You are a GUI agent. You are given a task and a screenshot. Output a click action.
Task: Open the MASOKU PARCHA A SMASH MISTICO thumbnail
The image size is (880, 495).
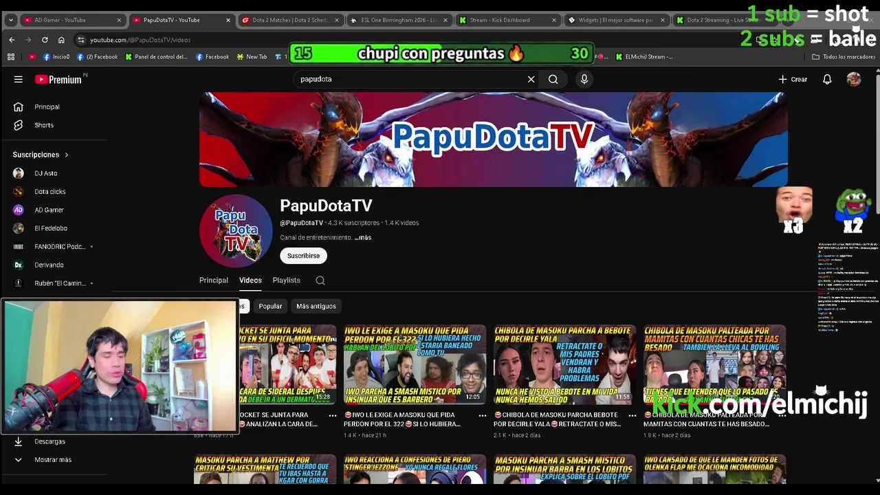(x=564, y=469)
